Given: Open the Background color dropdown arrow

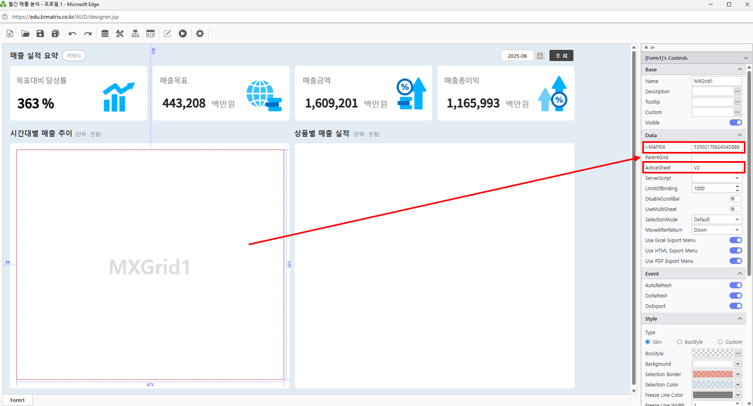Looking at the screenshot, I should [x=738, y=364].
